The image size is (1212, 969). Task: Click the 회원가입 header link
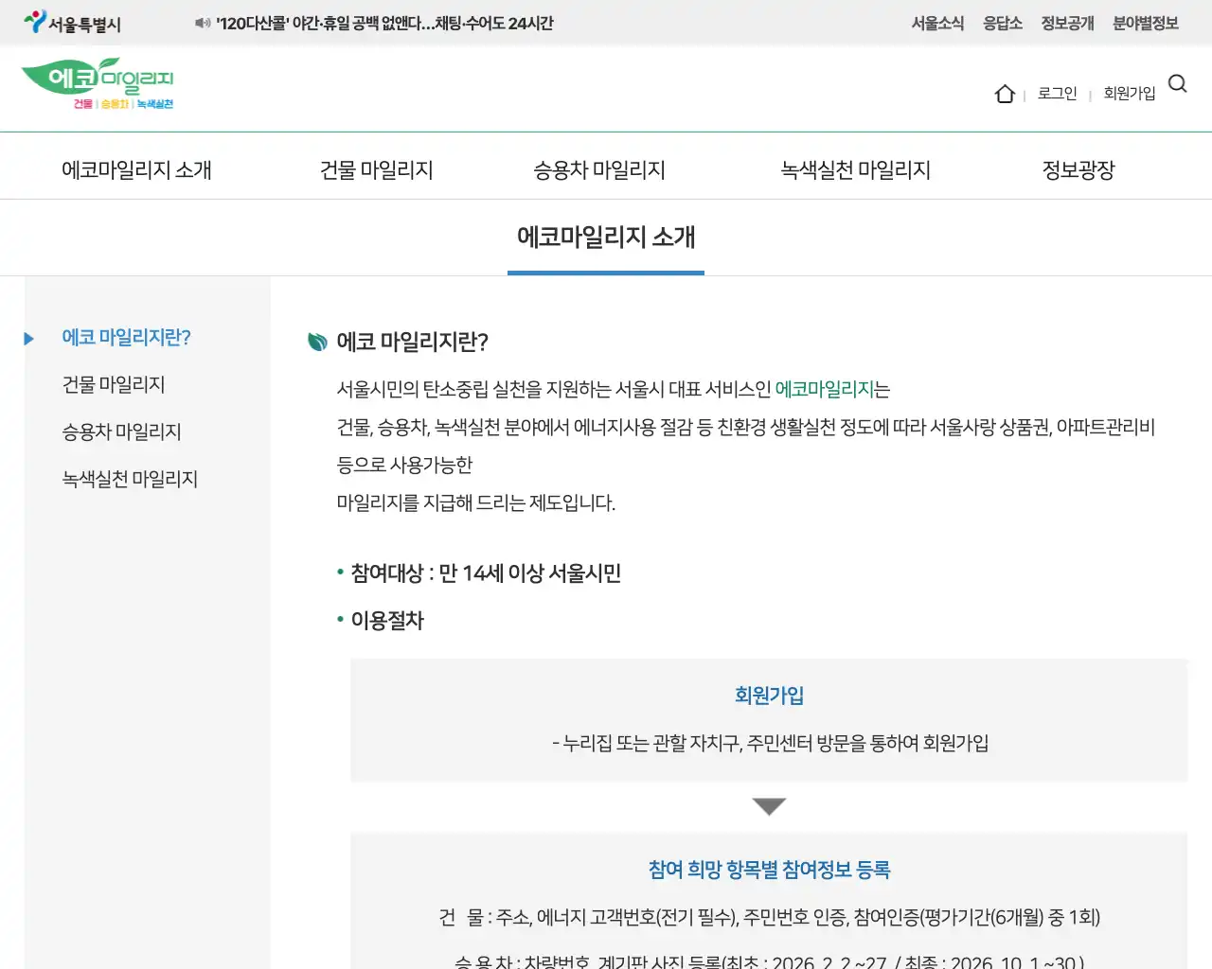[x=1130, y=93]
